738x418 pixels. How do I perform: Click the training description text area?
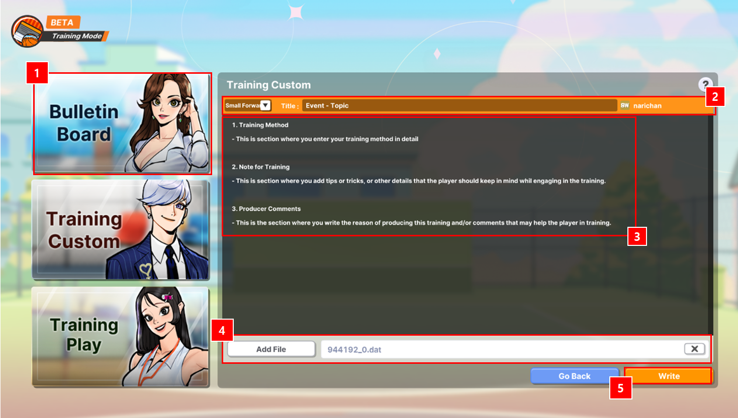point(466,225)
